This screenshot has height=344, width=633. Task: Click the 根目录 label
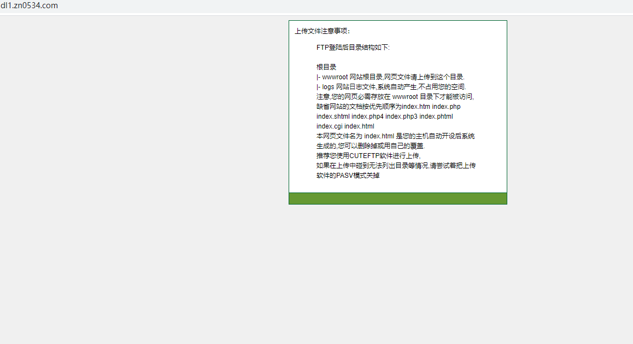326,67
